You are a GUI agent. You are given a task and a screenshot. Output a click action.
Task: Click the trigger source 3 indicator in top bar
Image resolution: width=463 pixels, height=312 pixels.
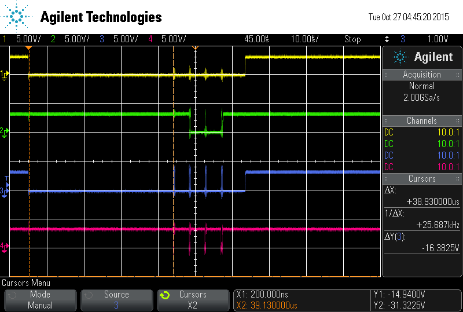pyautogui.click(x=403, y=39)
